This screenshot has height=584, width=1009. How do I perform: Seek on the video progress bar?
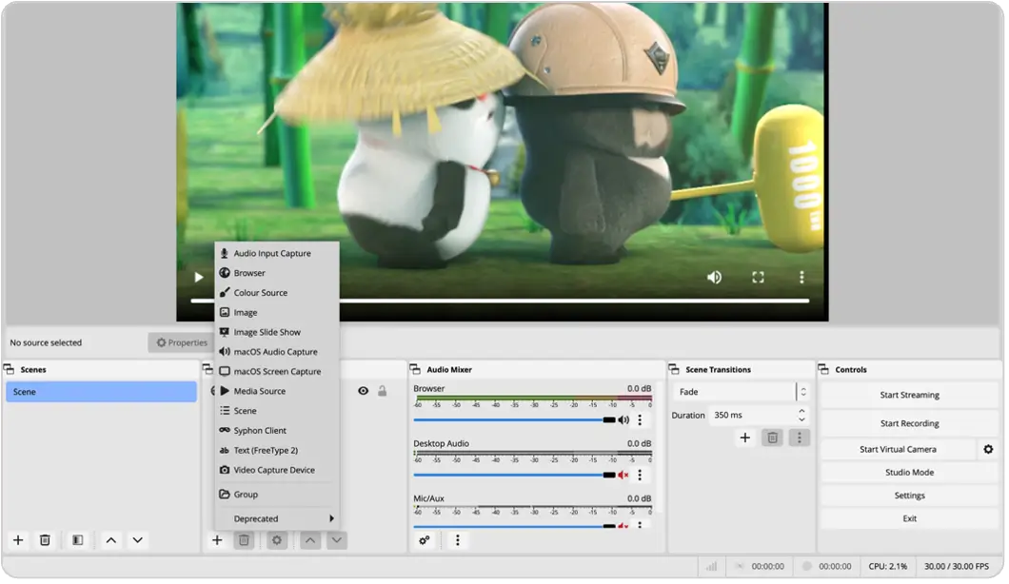point(501,301)
